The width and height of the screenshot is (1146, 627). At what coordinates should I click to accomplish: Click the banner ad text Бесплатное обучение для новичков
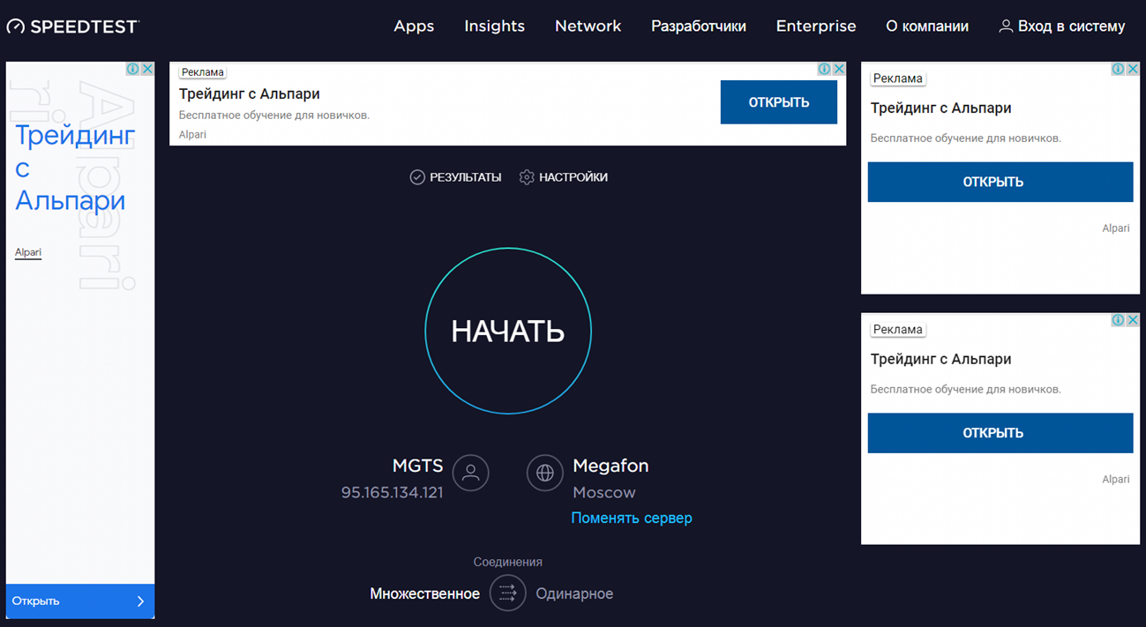(274, 115)
